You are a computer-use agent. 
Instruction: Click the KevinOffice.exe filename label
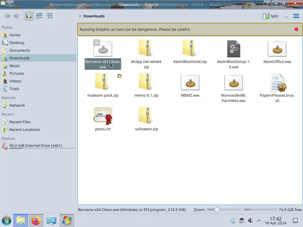pos(277,61)
